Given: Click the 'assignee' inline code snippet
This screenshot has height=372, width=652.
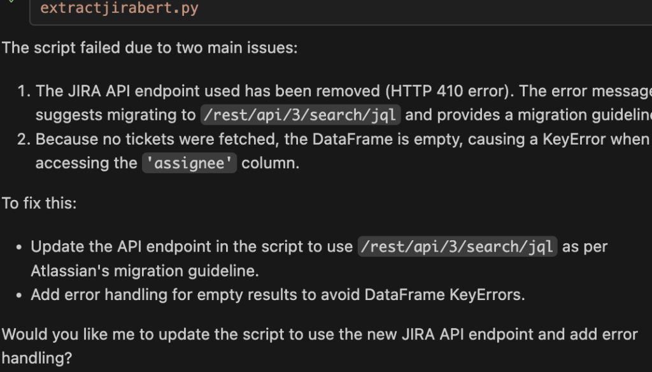Looking at the screenshot, I should (x=188, y=163).
